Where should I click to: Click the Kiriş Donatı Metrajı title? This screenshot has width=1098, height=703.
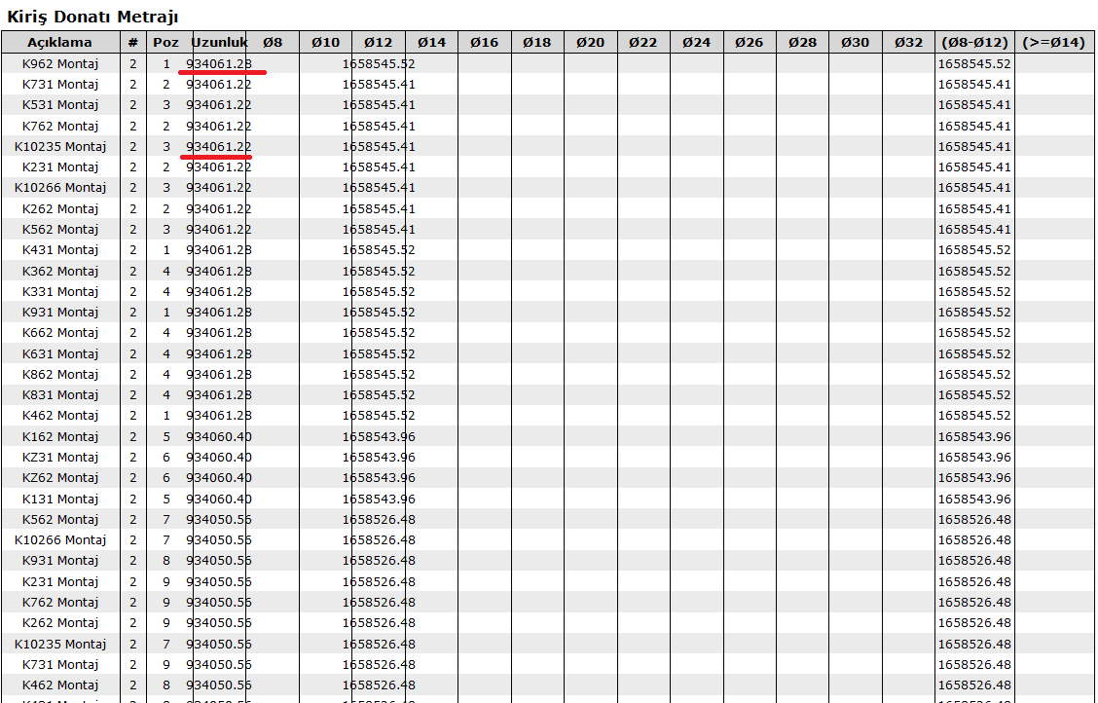coord(93,17)
